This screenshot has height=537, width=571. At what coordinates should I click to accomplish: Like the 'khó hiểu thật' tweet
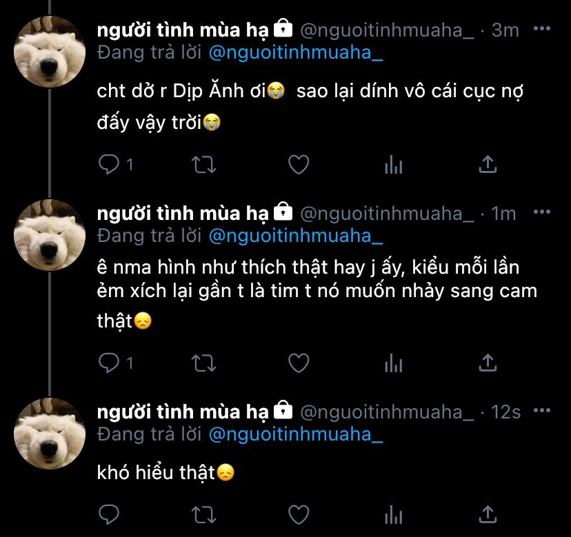click(298, 514)
